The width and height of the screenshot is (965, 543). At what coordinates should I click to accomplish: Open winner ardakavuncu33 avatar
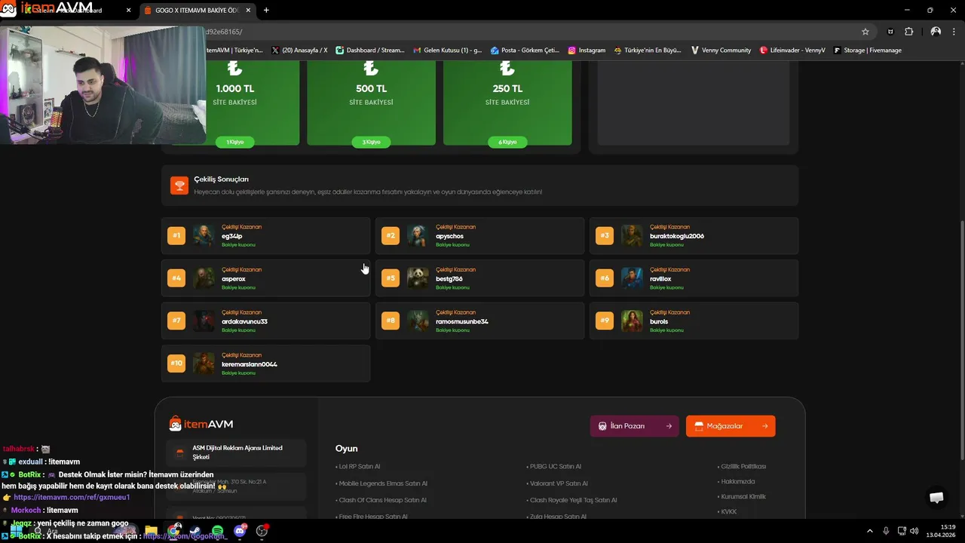point(204,321)
